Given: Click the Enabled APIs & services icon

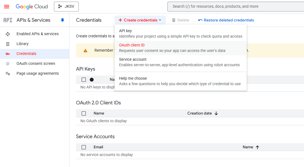Looking at the screenshot, I should tap(8, 34).
